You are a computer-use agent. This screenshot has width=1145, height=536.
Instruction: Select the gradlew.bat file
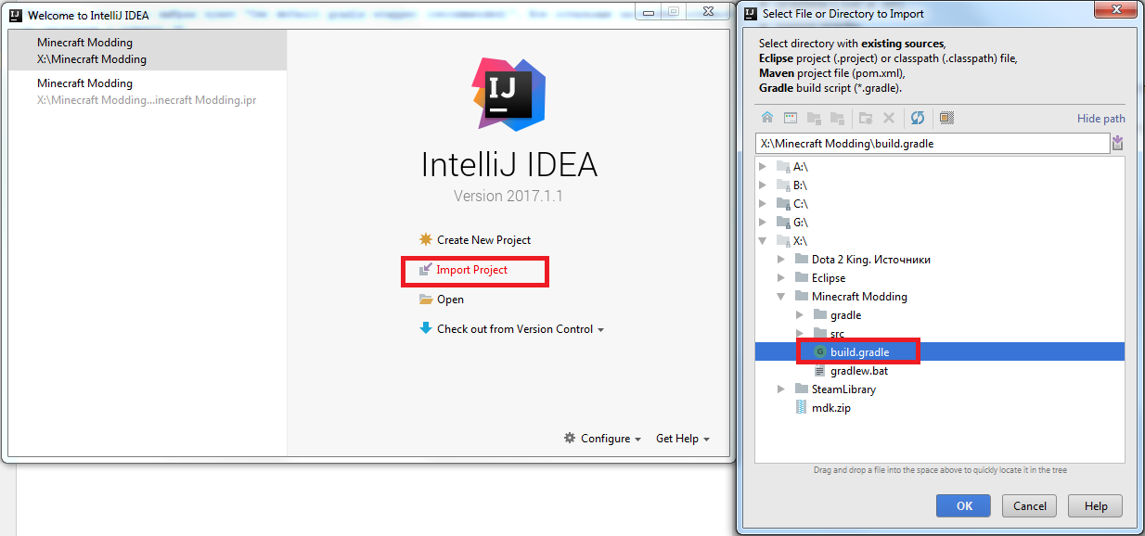[858, 371]
